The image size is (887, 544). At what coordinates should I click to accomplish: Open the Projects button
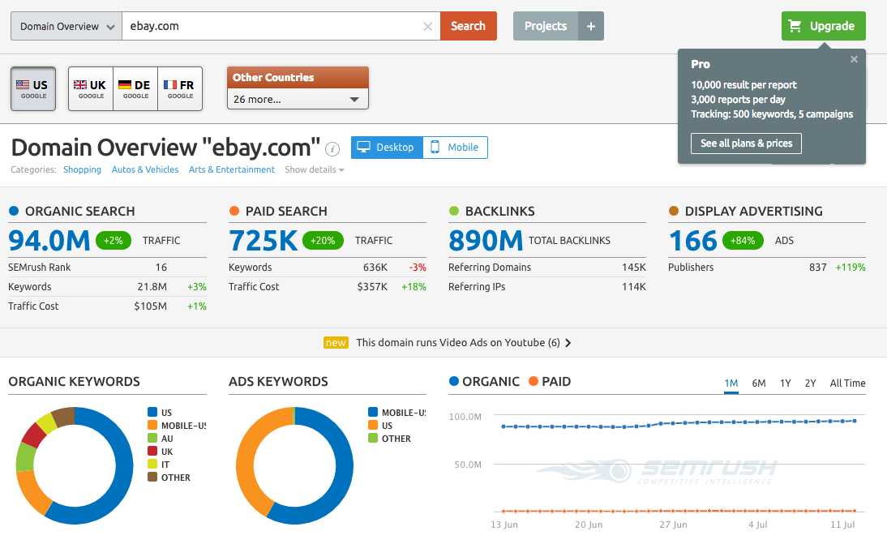click(x=546, y=26)
